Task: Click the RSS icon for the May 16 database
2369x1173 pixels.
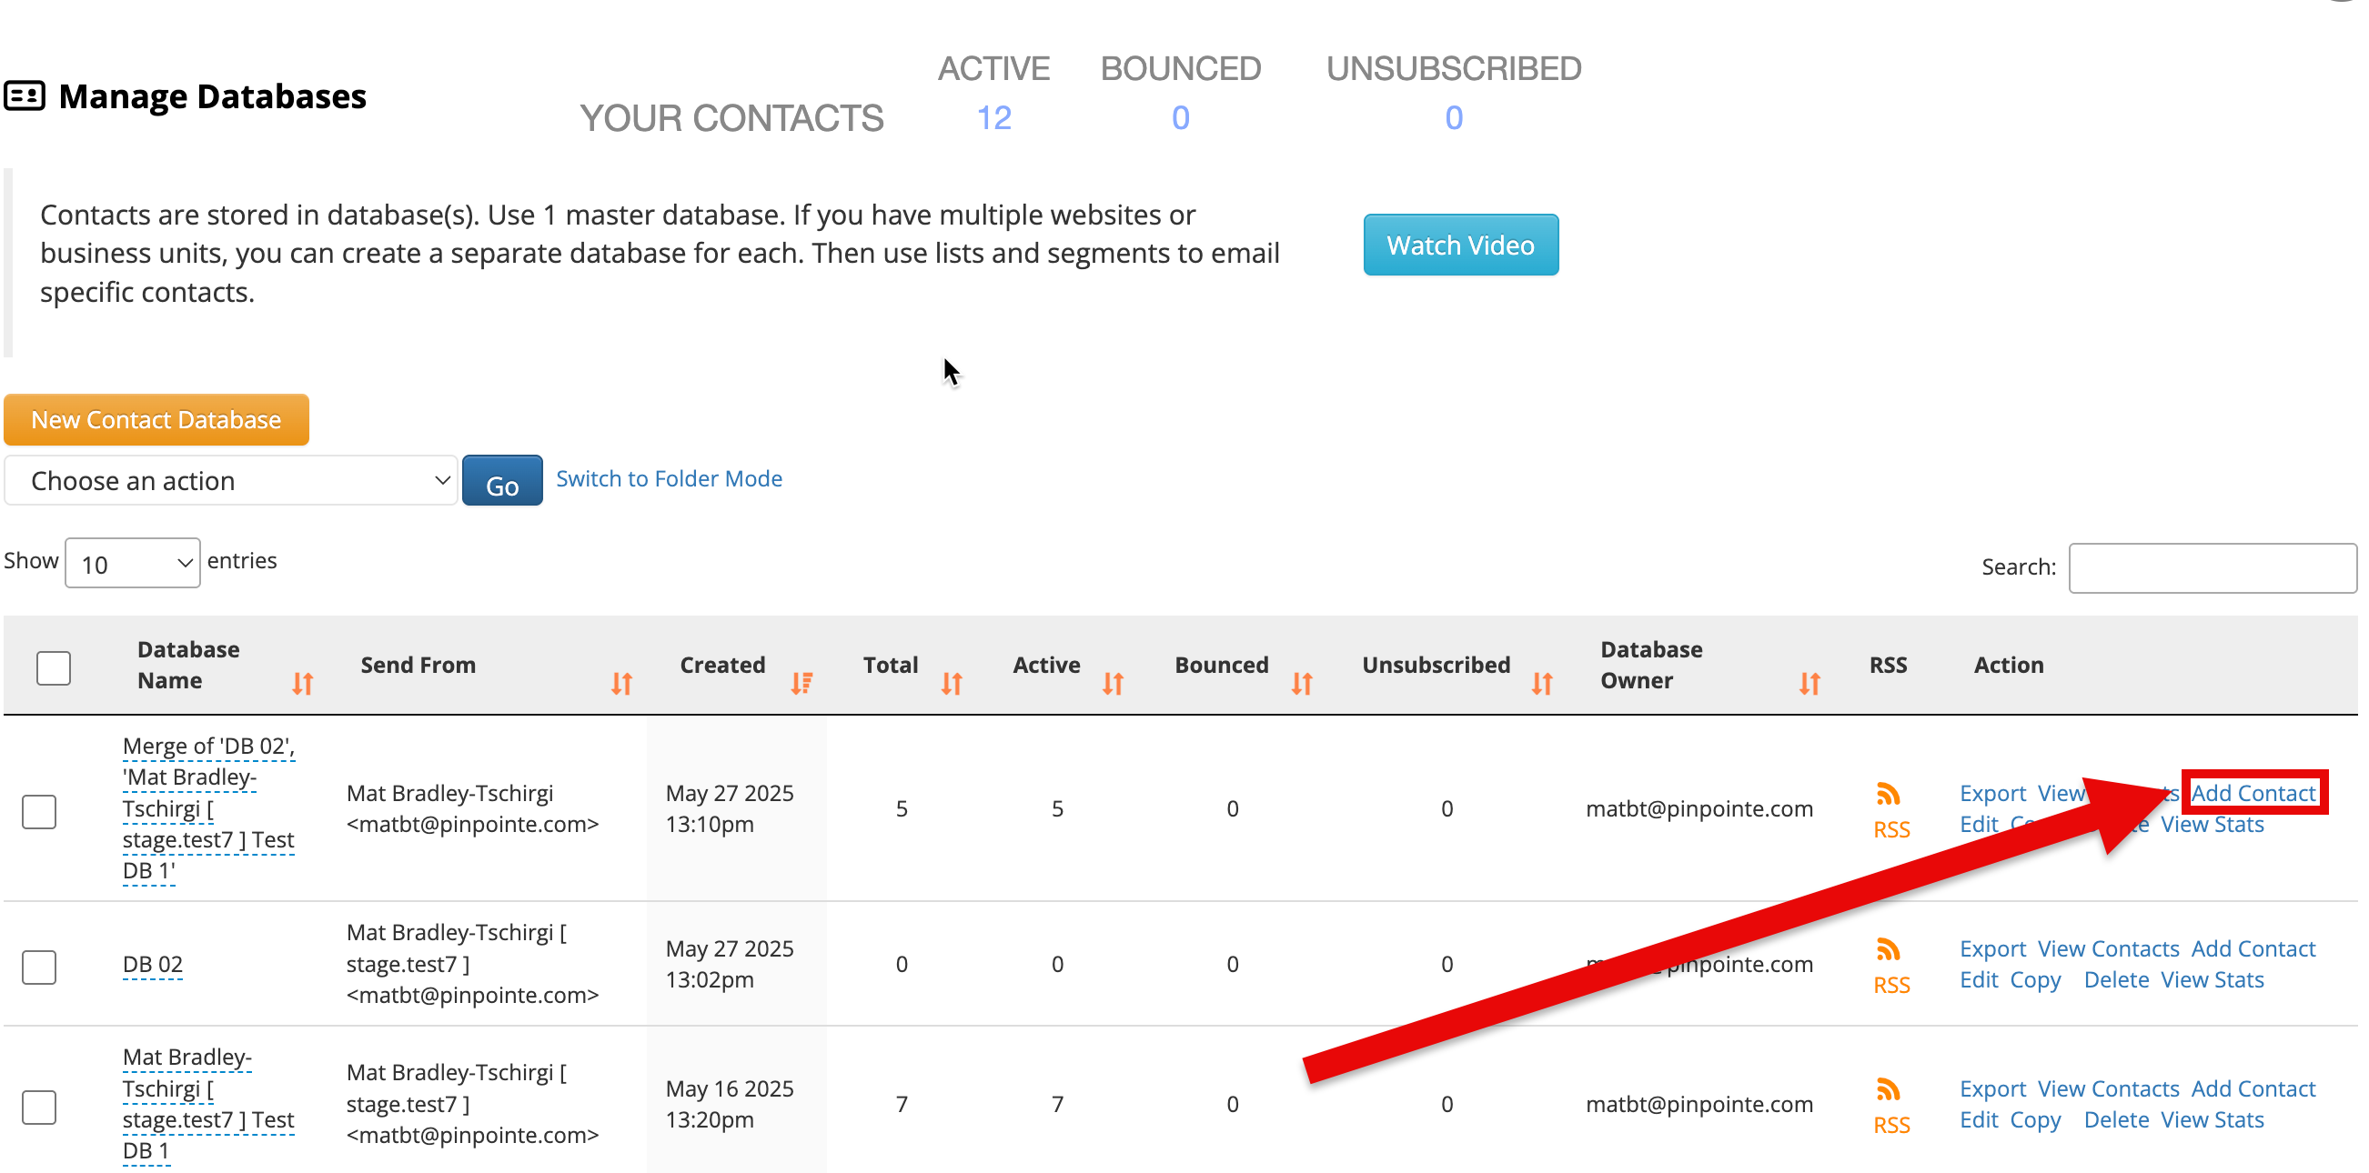Action: click(1888, 1089)
